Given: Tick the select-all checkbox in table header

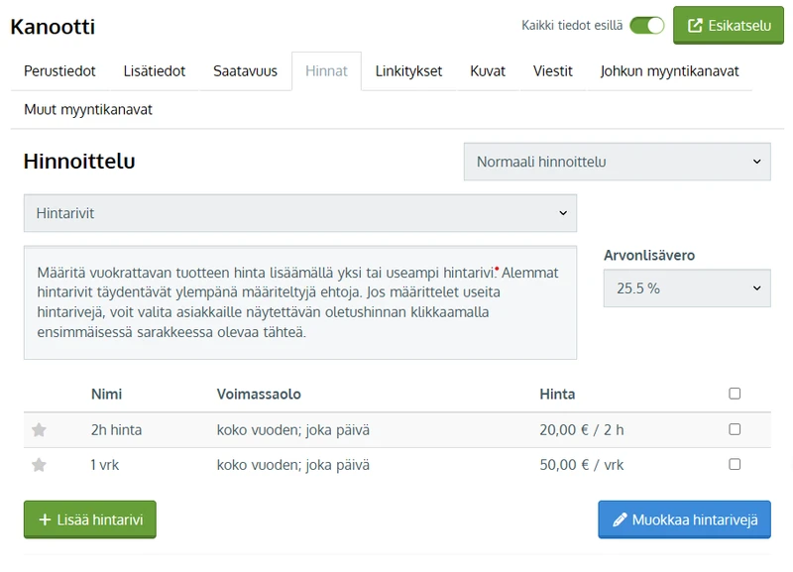Looking at the screenshot, I should (x=735, y=394).
